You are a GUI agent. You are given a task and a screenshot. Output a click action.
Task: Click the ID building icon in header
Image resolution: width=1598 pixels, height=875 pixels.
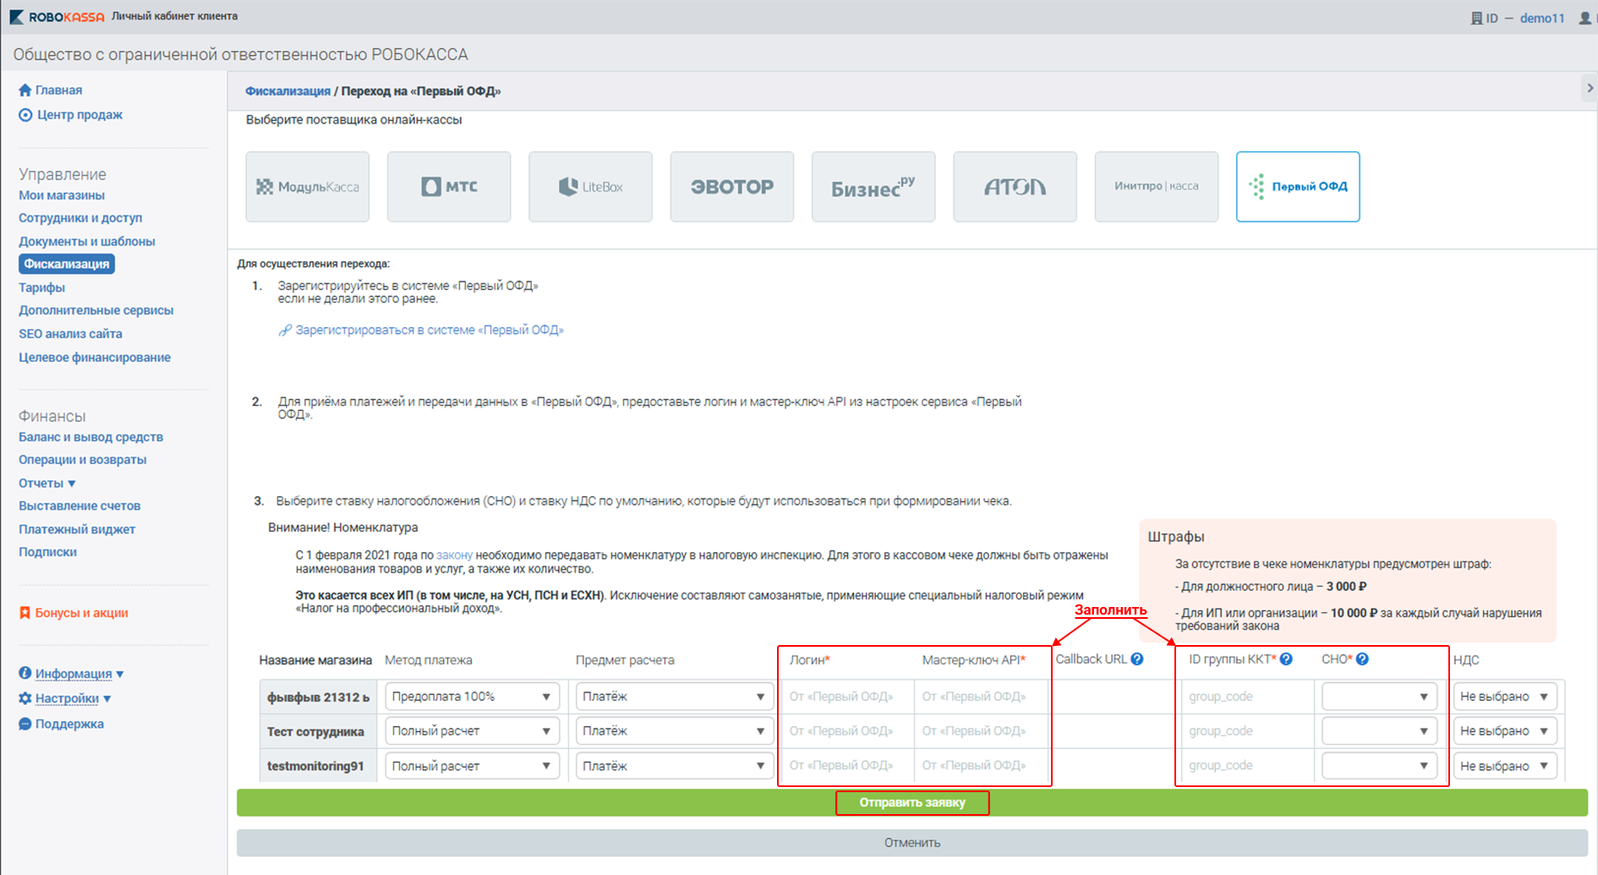[x=1477, y=18]
